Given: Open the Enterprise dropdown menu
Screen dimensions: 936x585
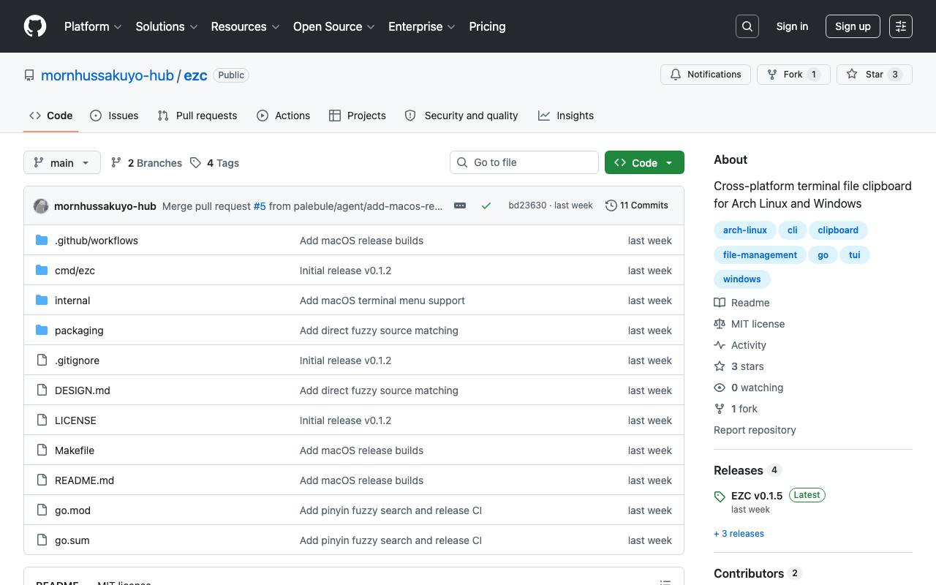Looking at the screenshot, I should coord(422,26).
